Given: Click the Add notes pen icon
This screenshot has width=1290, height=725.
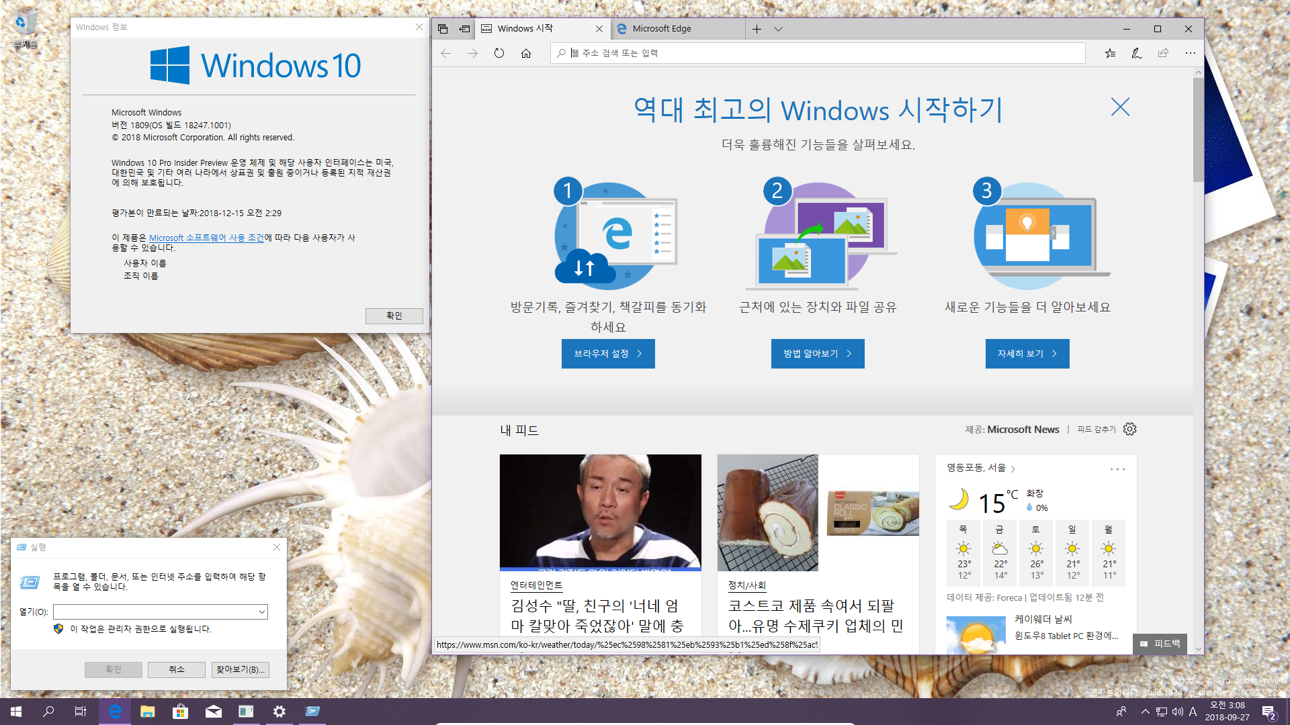Looking at the screenshot, I should click(1137, 53).
